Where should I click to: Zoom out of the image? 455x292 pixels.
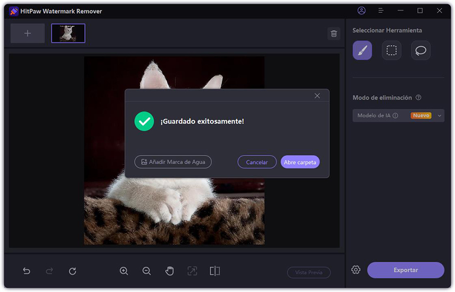(x=147, y=271)
